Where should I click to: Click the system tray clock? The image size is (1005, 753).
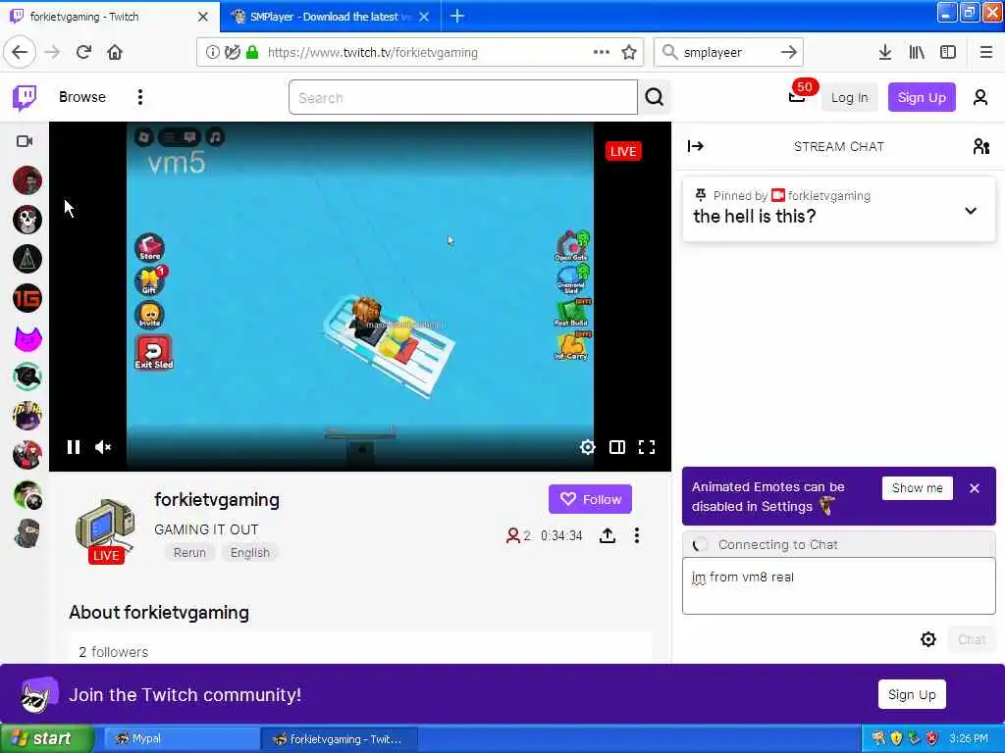pyautogui.click(x=969, y=738)
